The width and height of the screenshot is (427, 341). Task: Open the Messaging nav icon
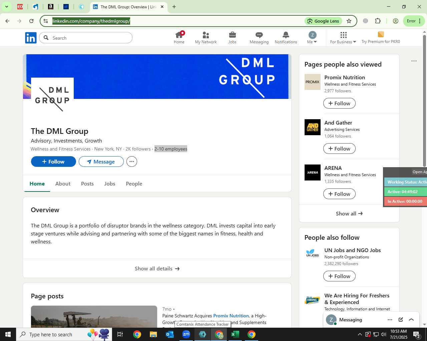click(x=259, y=38)
